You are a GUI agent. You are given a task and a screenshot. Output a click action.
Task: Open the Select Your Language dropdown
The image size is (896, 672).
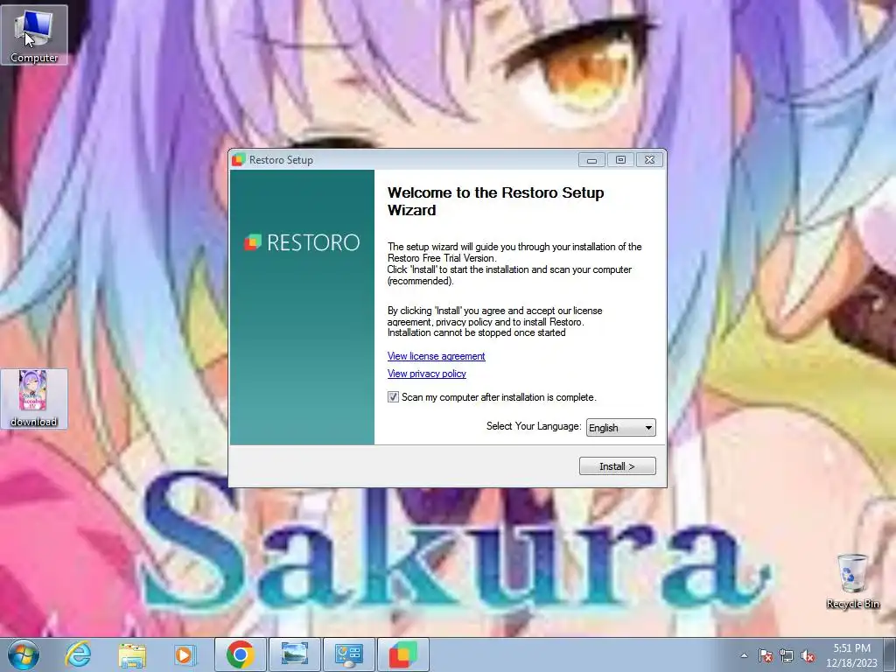(x=621, y=427)
